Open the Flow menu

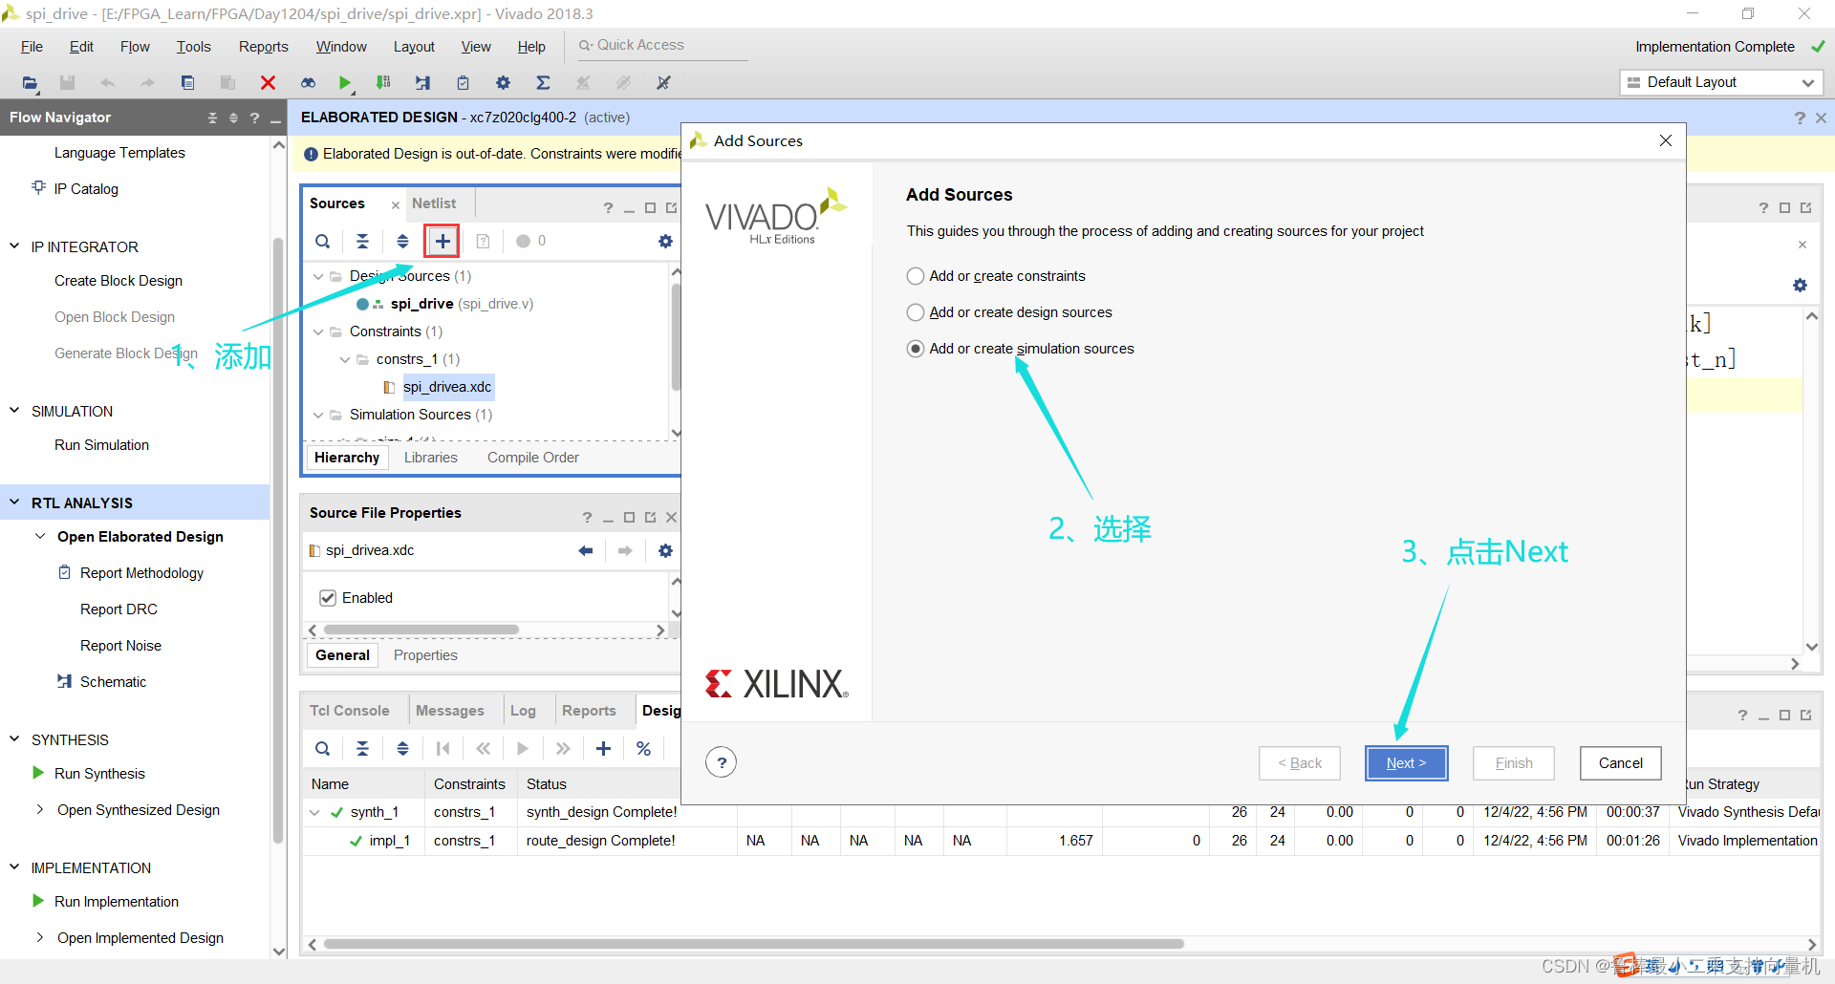click(x=135, y=47)
